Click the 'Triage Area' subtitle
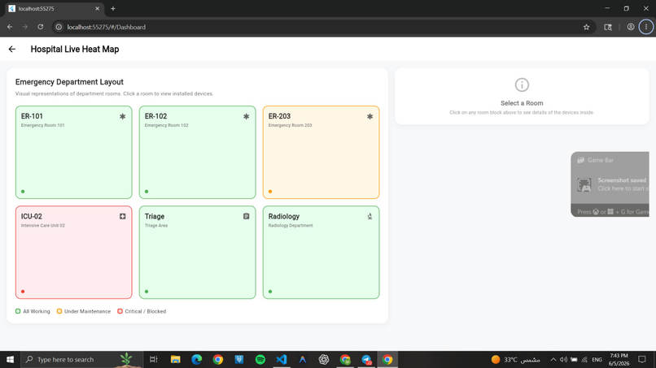 pyautogui.click(x=156, y=226)
